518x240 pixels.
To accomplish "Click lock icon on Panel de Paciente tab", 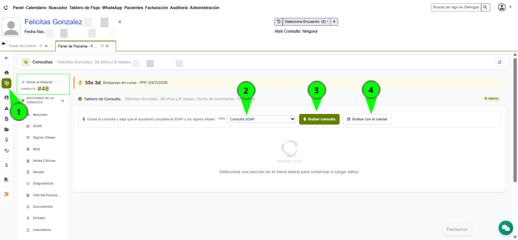I will (107, 46).
